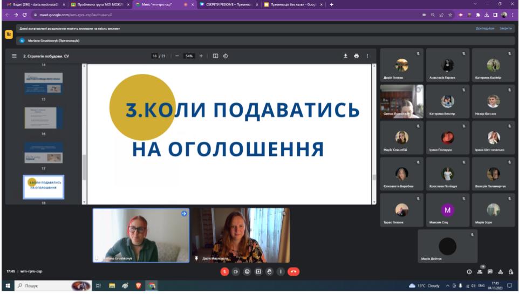The image size is (519, 294).
Task: Open the emoji reactions button
Action: point(247,271)
